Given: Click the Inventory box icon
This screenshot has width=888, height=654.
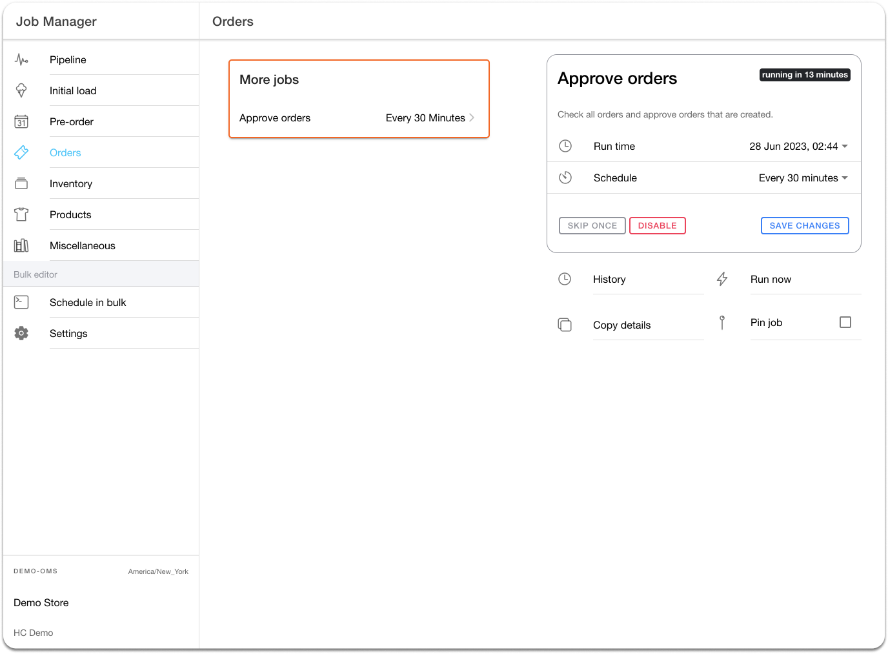Looking at the screenshot, I should 21,183.
